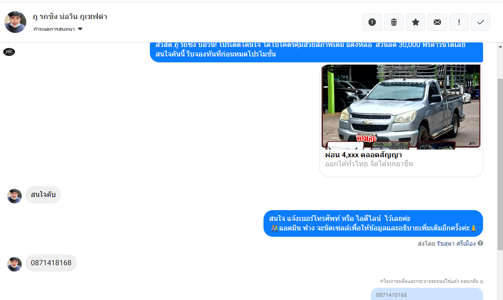Viewport: 503px width, 300px height.
Task: Mark conversation unread with envelope icon
Action: pyautogui.click(x=437, y=22)
